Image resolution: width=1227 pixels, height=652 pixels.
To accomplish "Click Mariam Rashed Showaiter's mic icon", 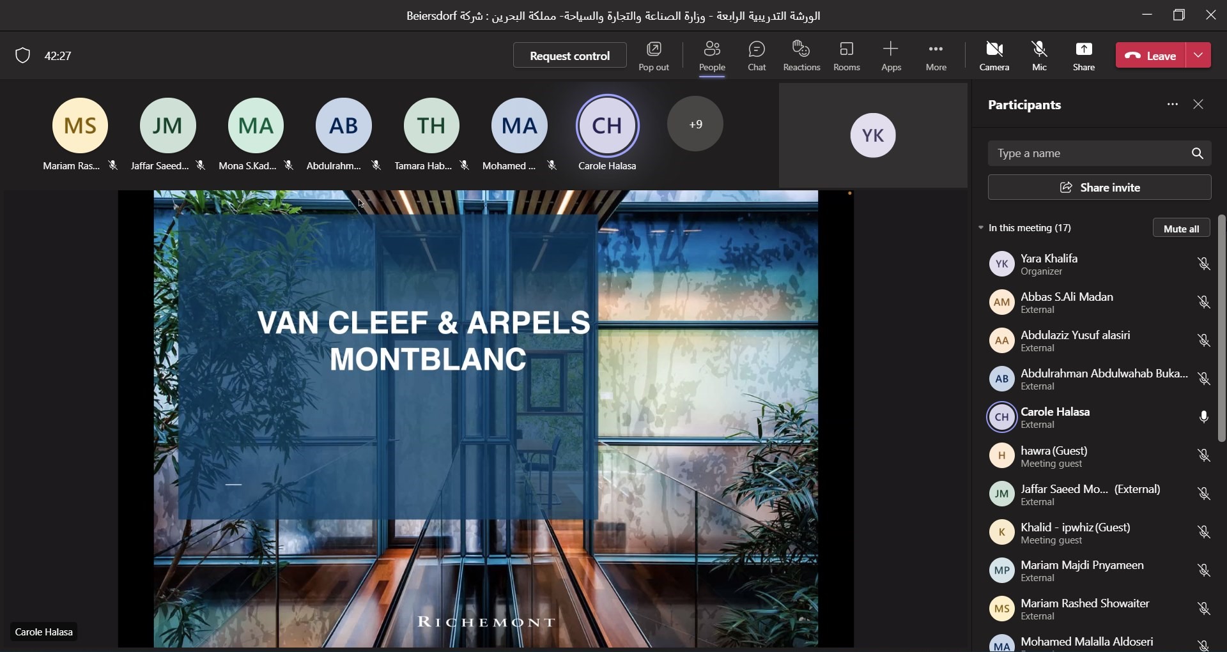I will tap(1204, 609).
